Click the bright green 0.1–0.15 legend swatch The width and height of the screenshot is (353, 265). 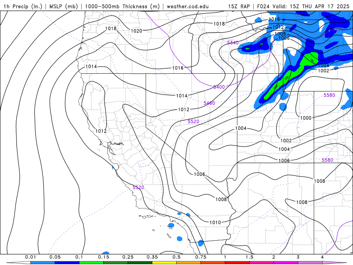[x=91, y=263]
